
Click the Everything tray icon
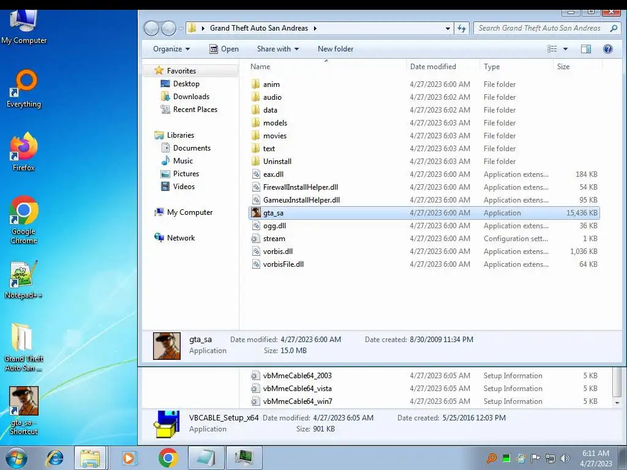(492, 458)
